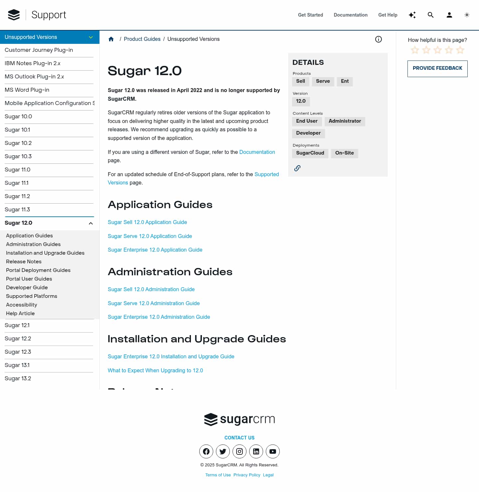Screen dimensions: 479x492
Task: Toggle the light/dark theme sun icon
Action: point(467,15)
